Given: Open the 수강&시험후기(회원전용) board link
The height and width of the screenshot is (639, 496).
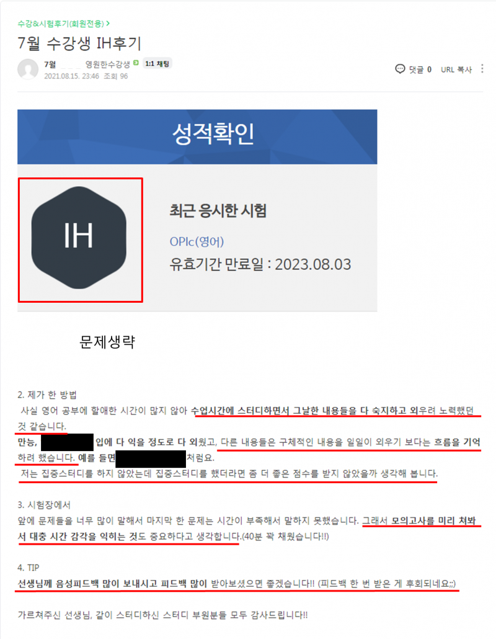Looking at the screenshot, I should (x=61, y=24).
